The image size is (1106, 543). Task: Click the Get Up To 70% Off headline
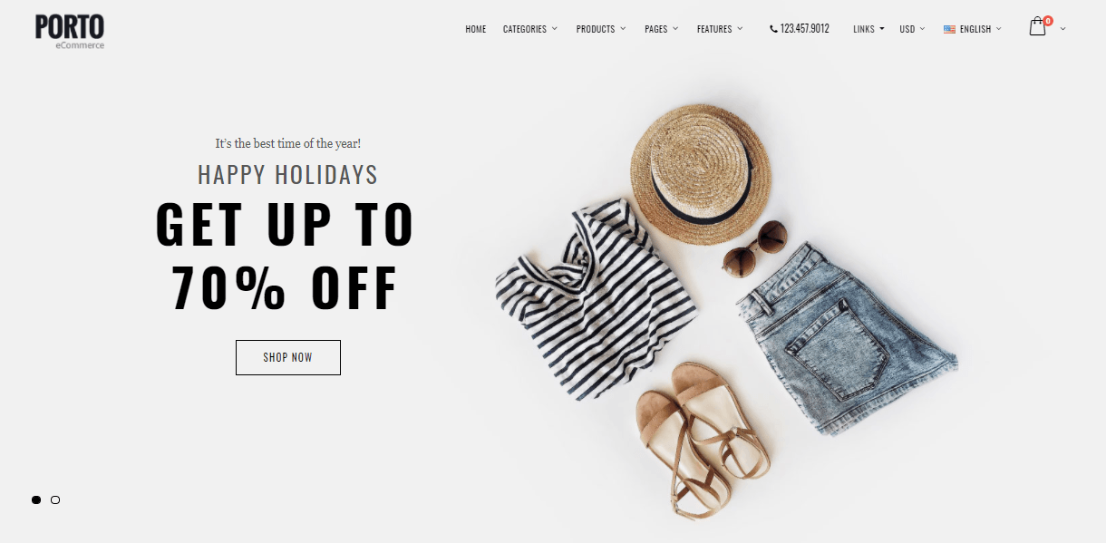(x=285, y=255)
